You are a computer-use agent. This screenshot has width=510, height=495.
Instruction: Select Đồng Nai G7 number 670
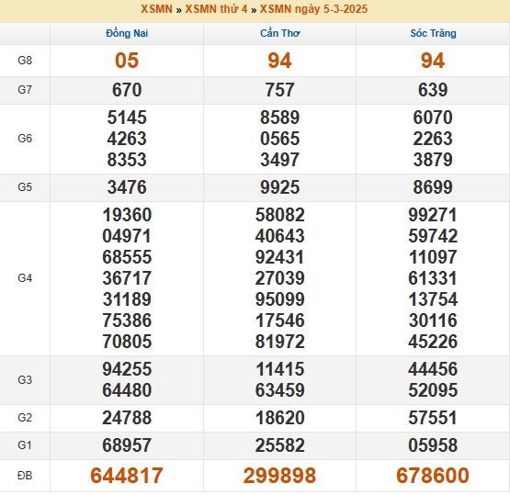coord(127,90)
